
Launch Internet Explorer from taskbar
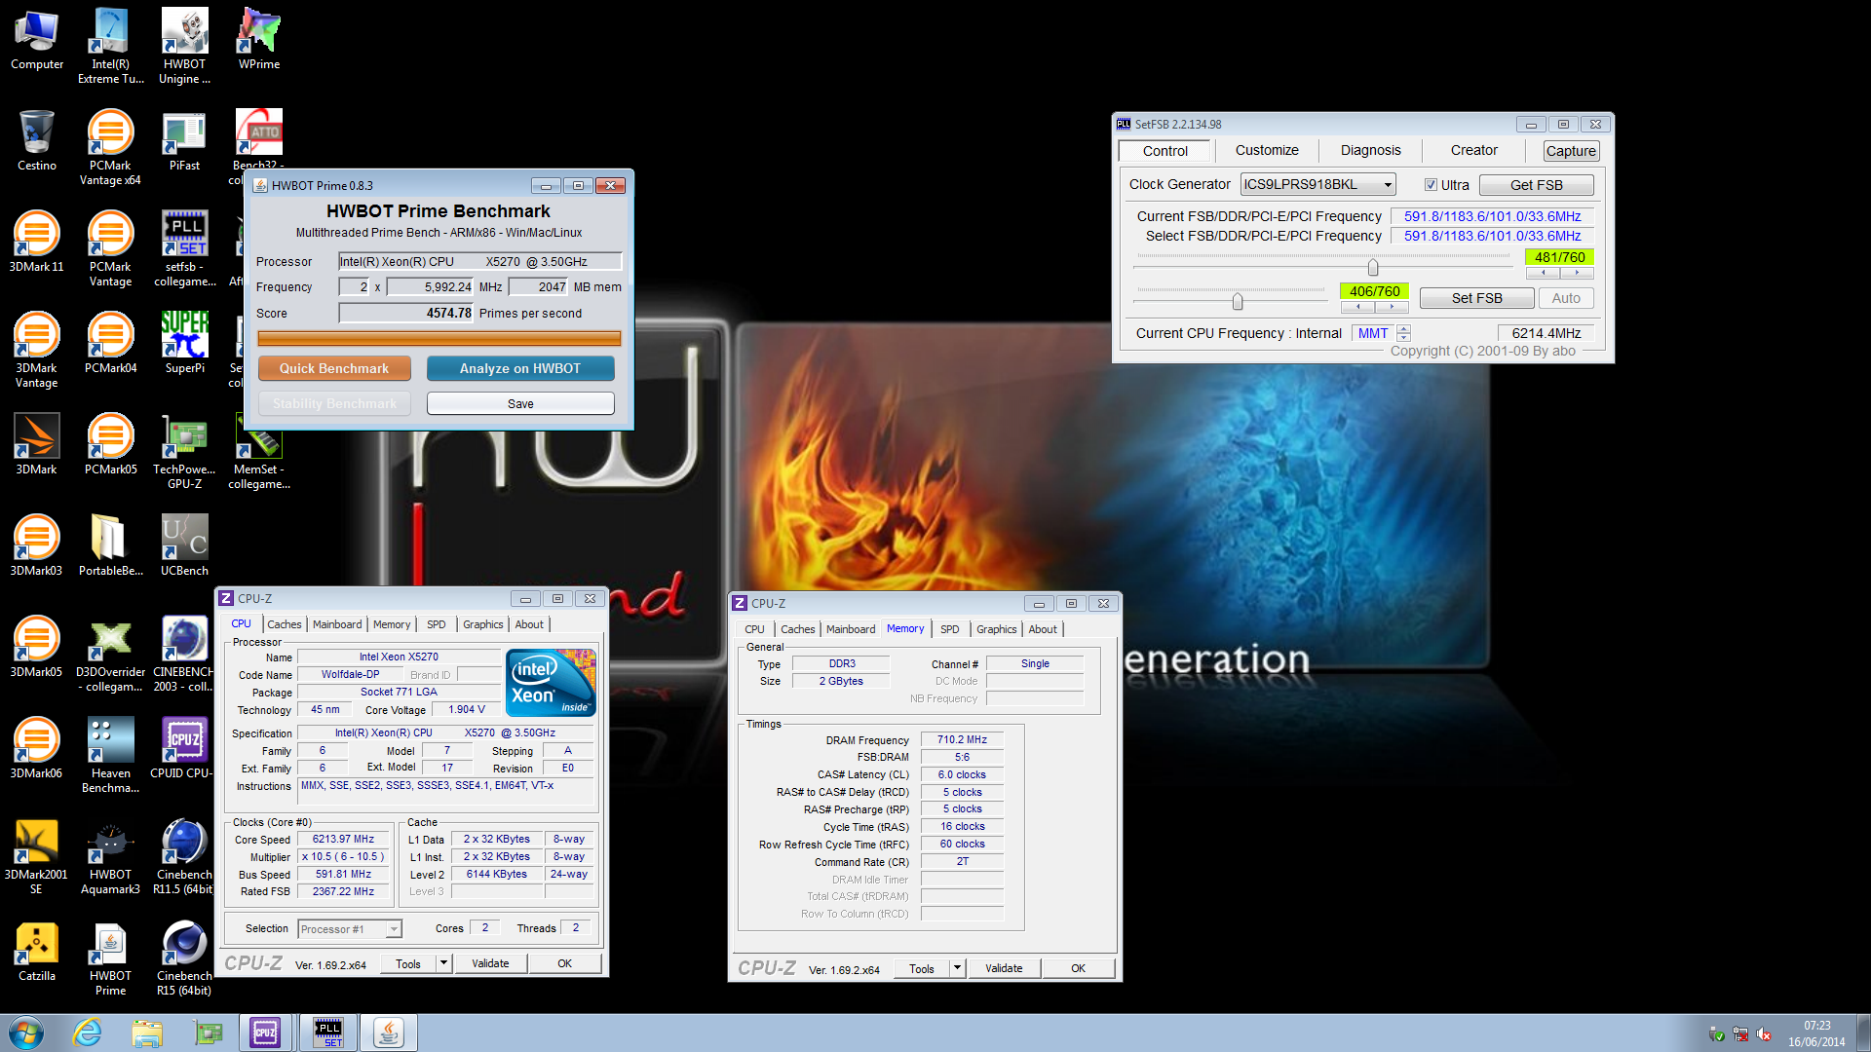88,1033
